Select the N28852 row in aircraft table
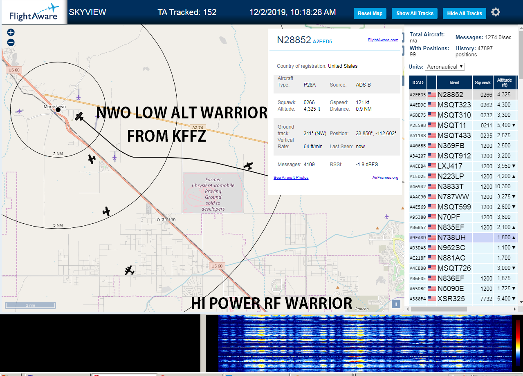Viewport: 523px width, 376px height. tap(463, 95)
